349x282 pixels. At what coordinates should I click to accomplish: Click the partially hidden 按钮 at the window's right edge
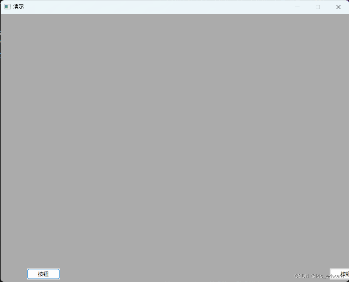tap(340, 274)
